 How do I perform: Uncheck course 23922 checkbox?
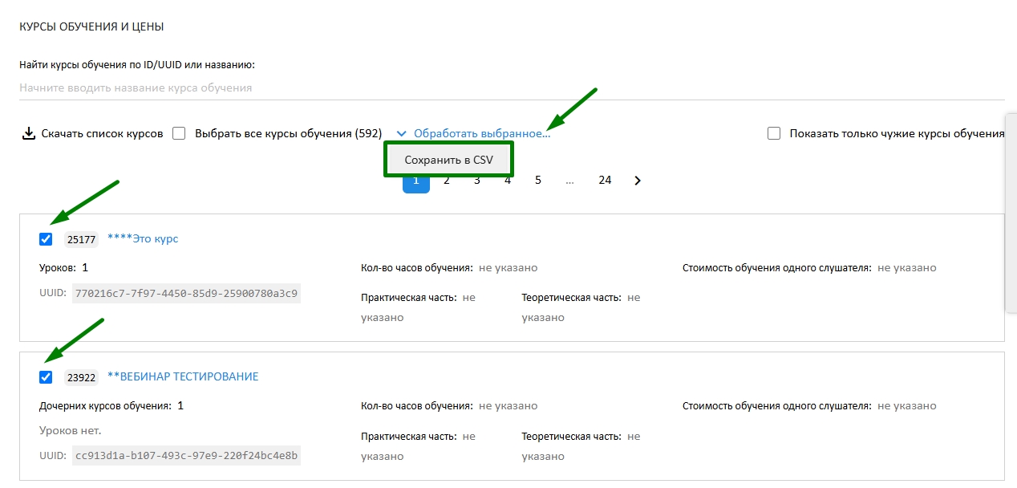(x=46, y=377)
